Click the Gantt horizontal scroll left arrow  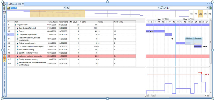(150, 95)
